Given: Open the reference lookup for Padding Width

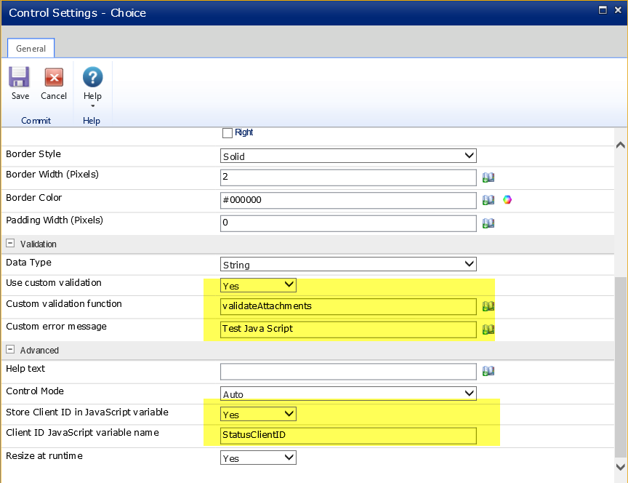Looking at the screenshot, I should click(488, 223).
